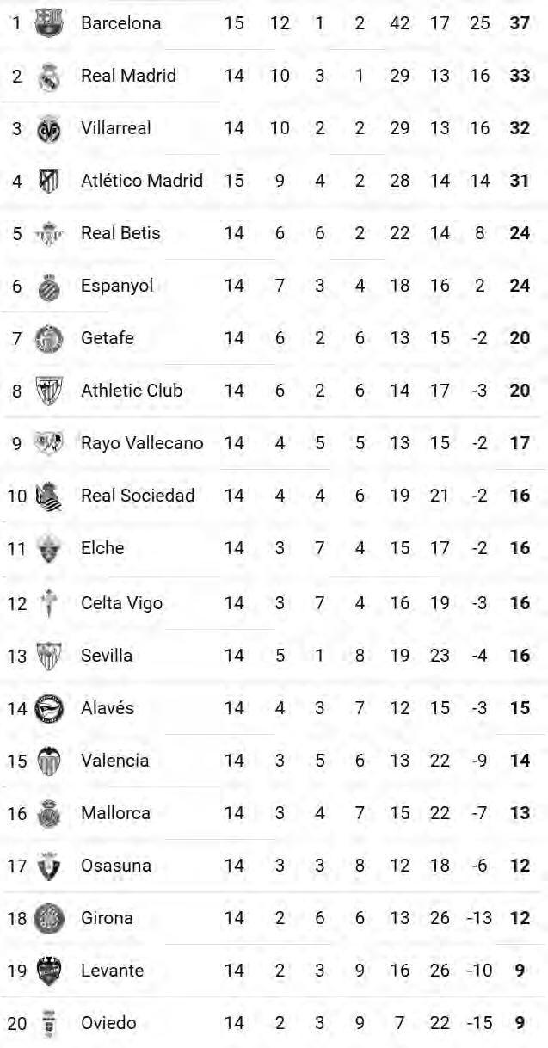Click the Athletic Club striped crest

coord(48,391)
